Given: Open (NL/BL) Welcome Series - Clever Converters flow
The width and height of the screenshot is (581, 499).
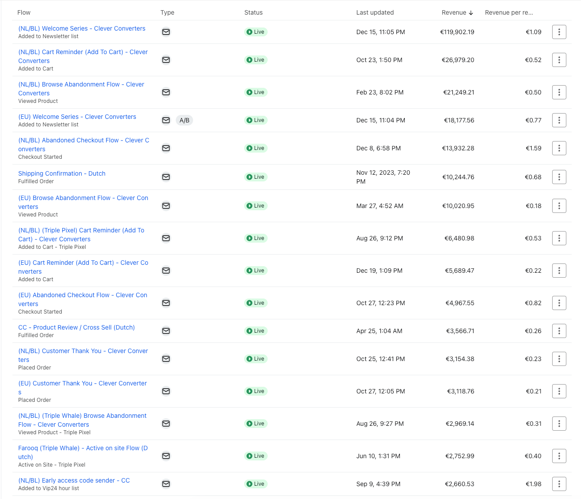Looking at the screenshot, I should pos(82,28).
